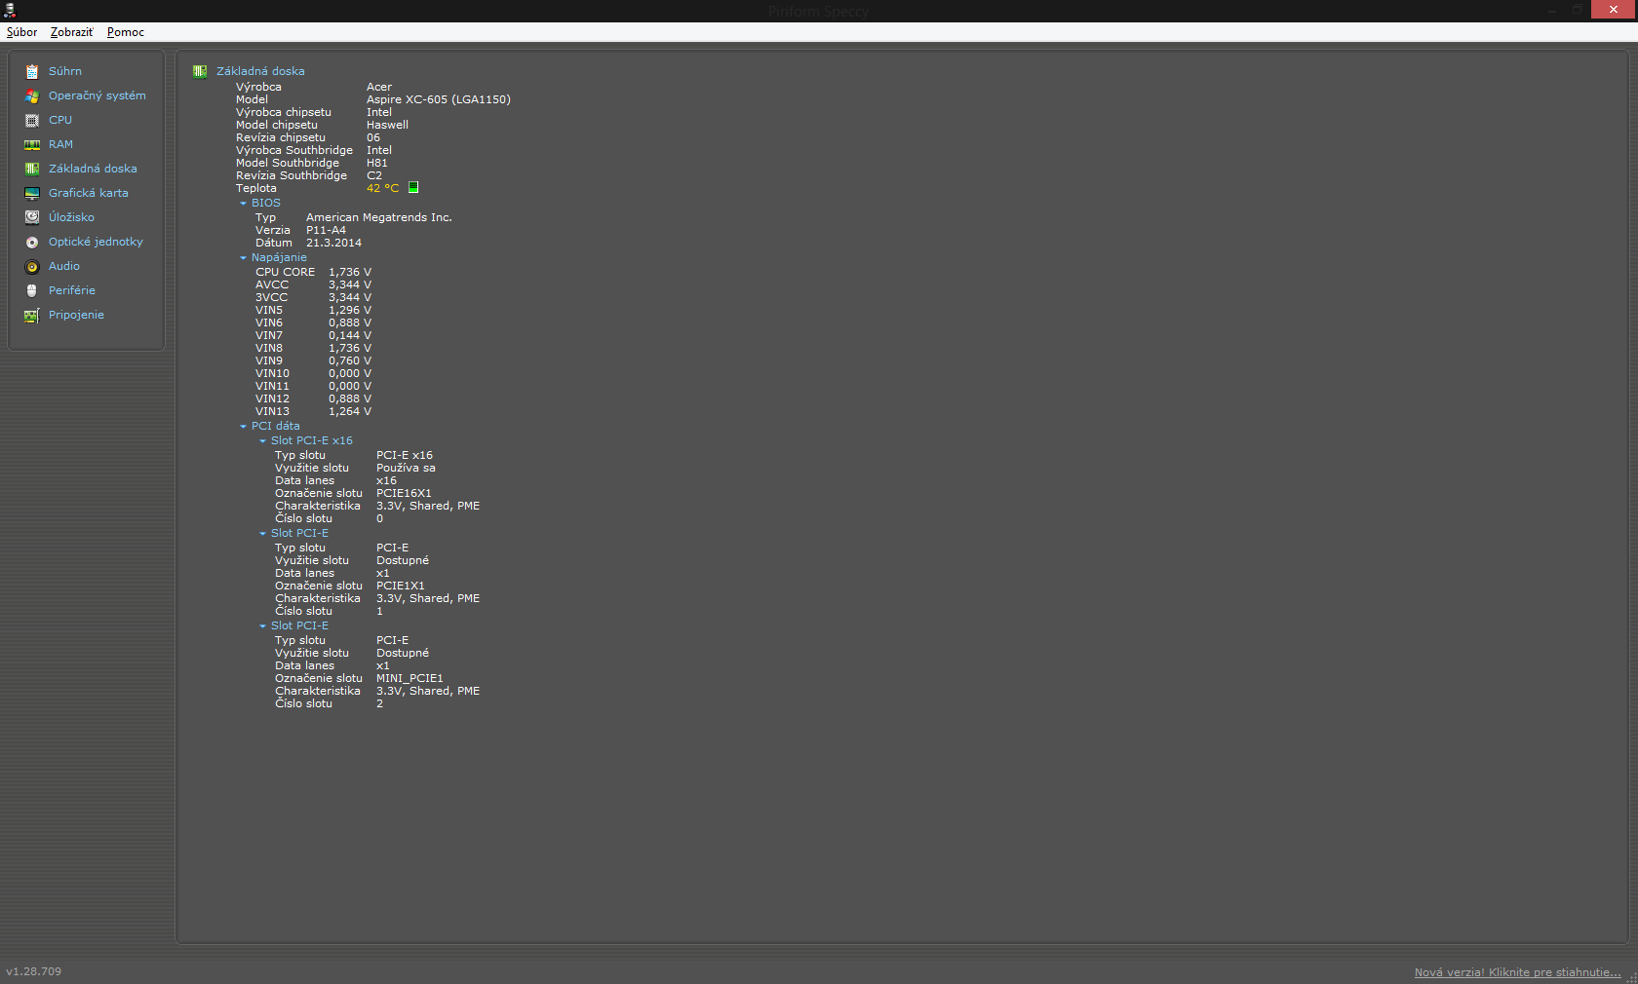Open the Pripojenie section label
The width and height of the screenshot is (1638, 984).
76,315
